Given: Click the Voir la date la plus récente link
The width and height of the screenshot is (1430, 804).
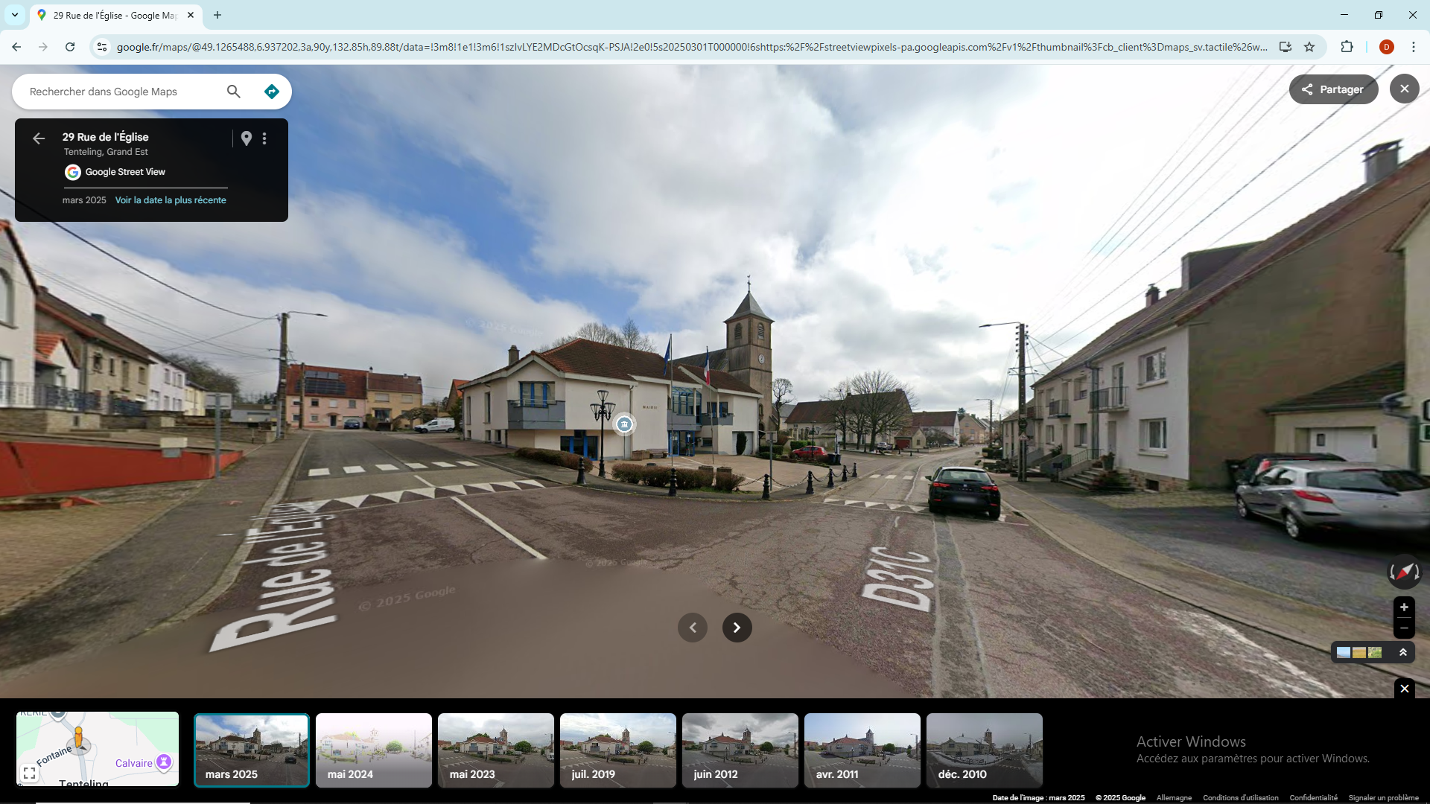Looking at the screenshot, I should [x=171, y=200].
